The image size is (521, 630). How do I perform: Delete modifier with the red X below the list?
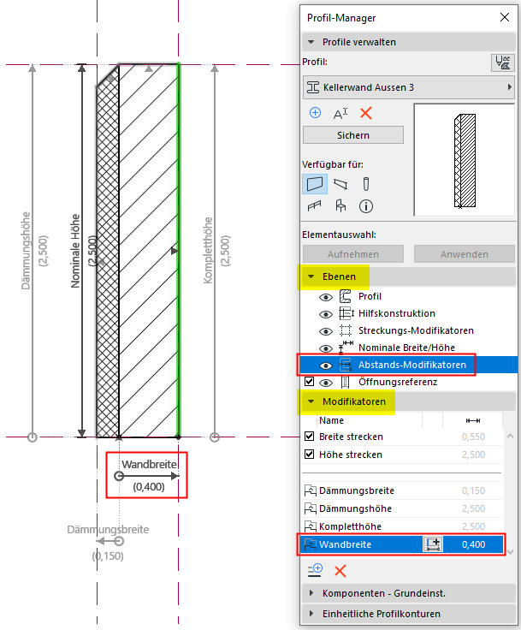[340, 571]
